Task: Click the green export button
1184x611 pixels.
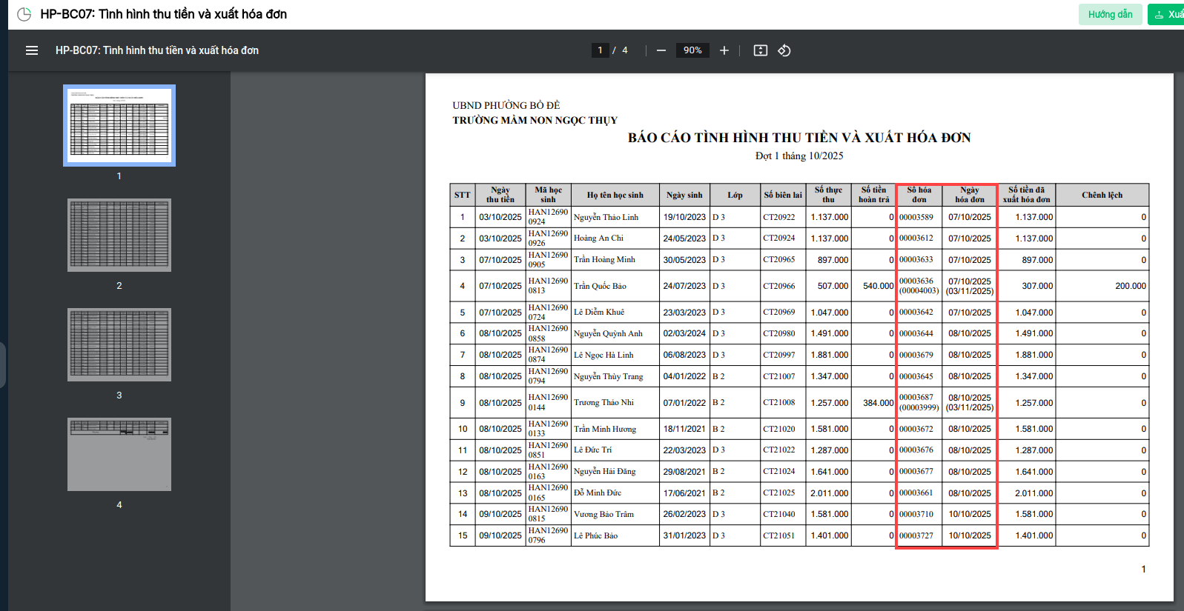Action: [1167, 14]
